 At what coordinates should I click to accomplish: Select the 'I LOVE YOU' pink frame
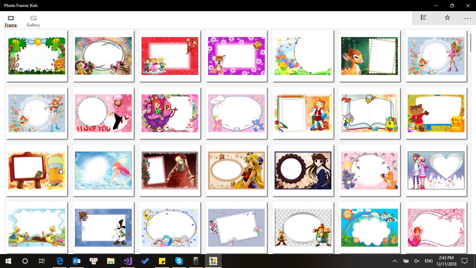[103, 113]
